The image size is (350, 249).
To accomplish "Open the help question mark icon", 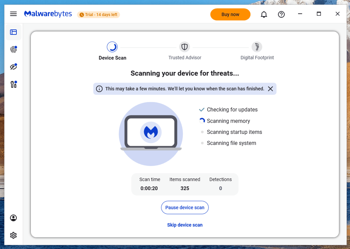I will pos(281,14).
